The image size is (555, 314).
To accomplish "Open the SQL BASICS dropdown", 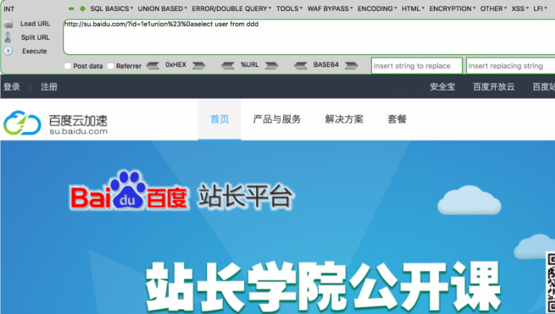I will (x=111, y=8).
